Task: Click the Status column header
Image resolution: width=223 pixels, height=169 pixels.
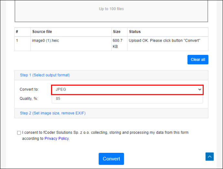Action: [x=168, y=32]
